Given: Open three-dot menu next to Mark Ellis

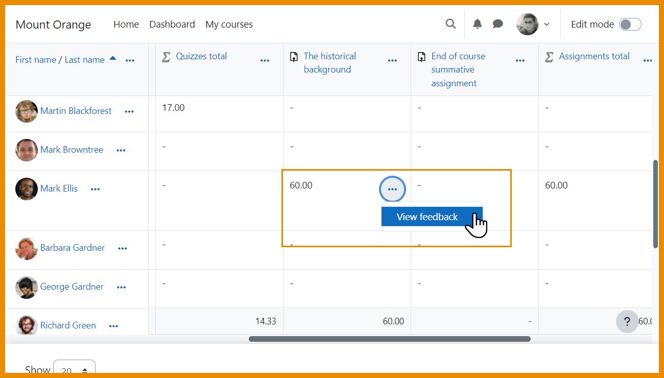Looking at the screenshot, I should click(96, 189).
